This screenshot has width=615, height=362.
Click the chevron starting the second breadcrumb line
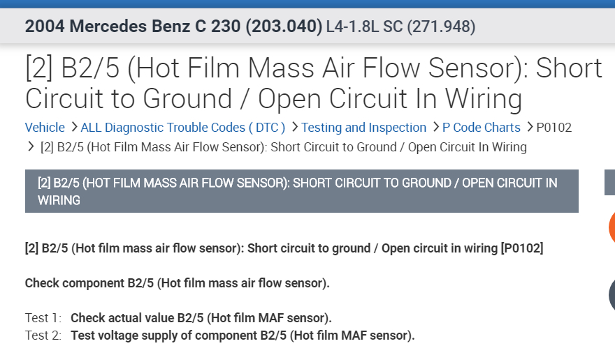click(x=31, y=147)
